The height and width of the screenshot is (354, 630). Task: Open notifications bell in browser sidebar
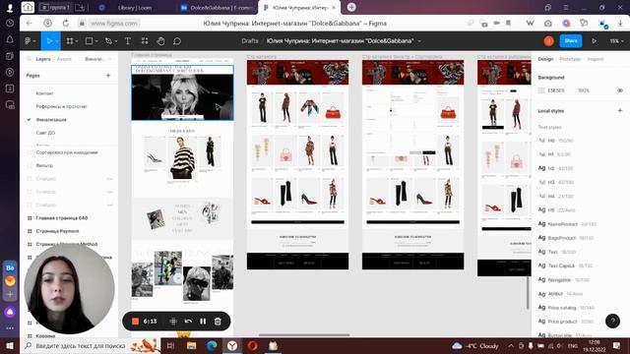coord(10,39)
